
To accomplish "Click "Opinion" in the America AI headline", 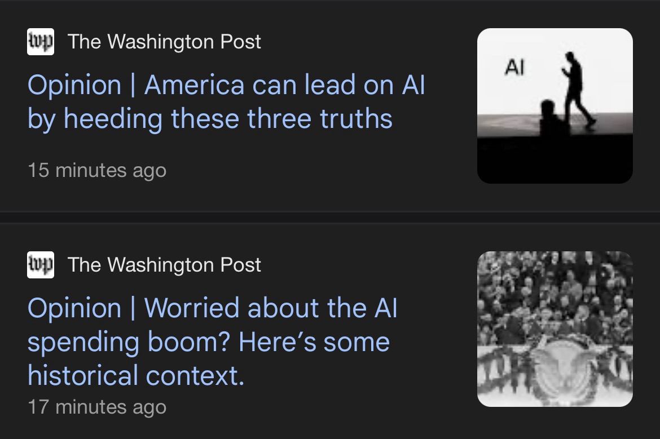I will point(74,85).
